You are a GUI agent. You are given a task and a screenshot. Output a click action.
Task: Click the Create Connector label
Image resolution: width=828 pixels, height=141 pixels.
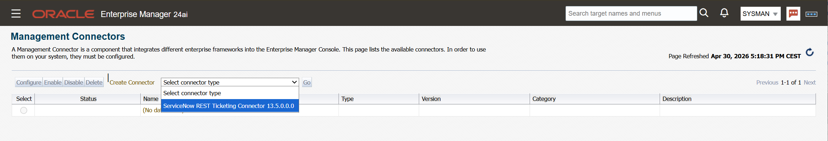132,82
